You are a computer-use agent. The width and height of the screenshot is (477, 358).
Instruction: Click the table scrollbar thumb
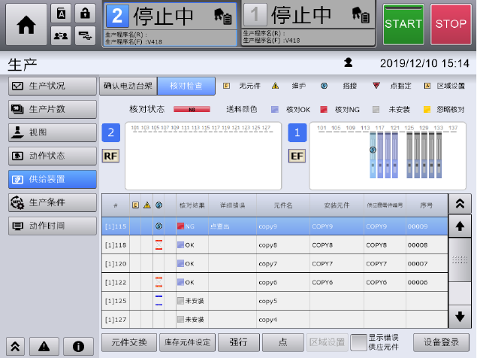(x=460, y=260)
